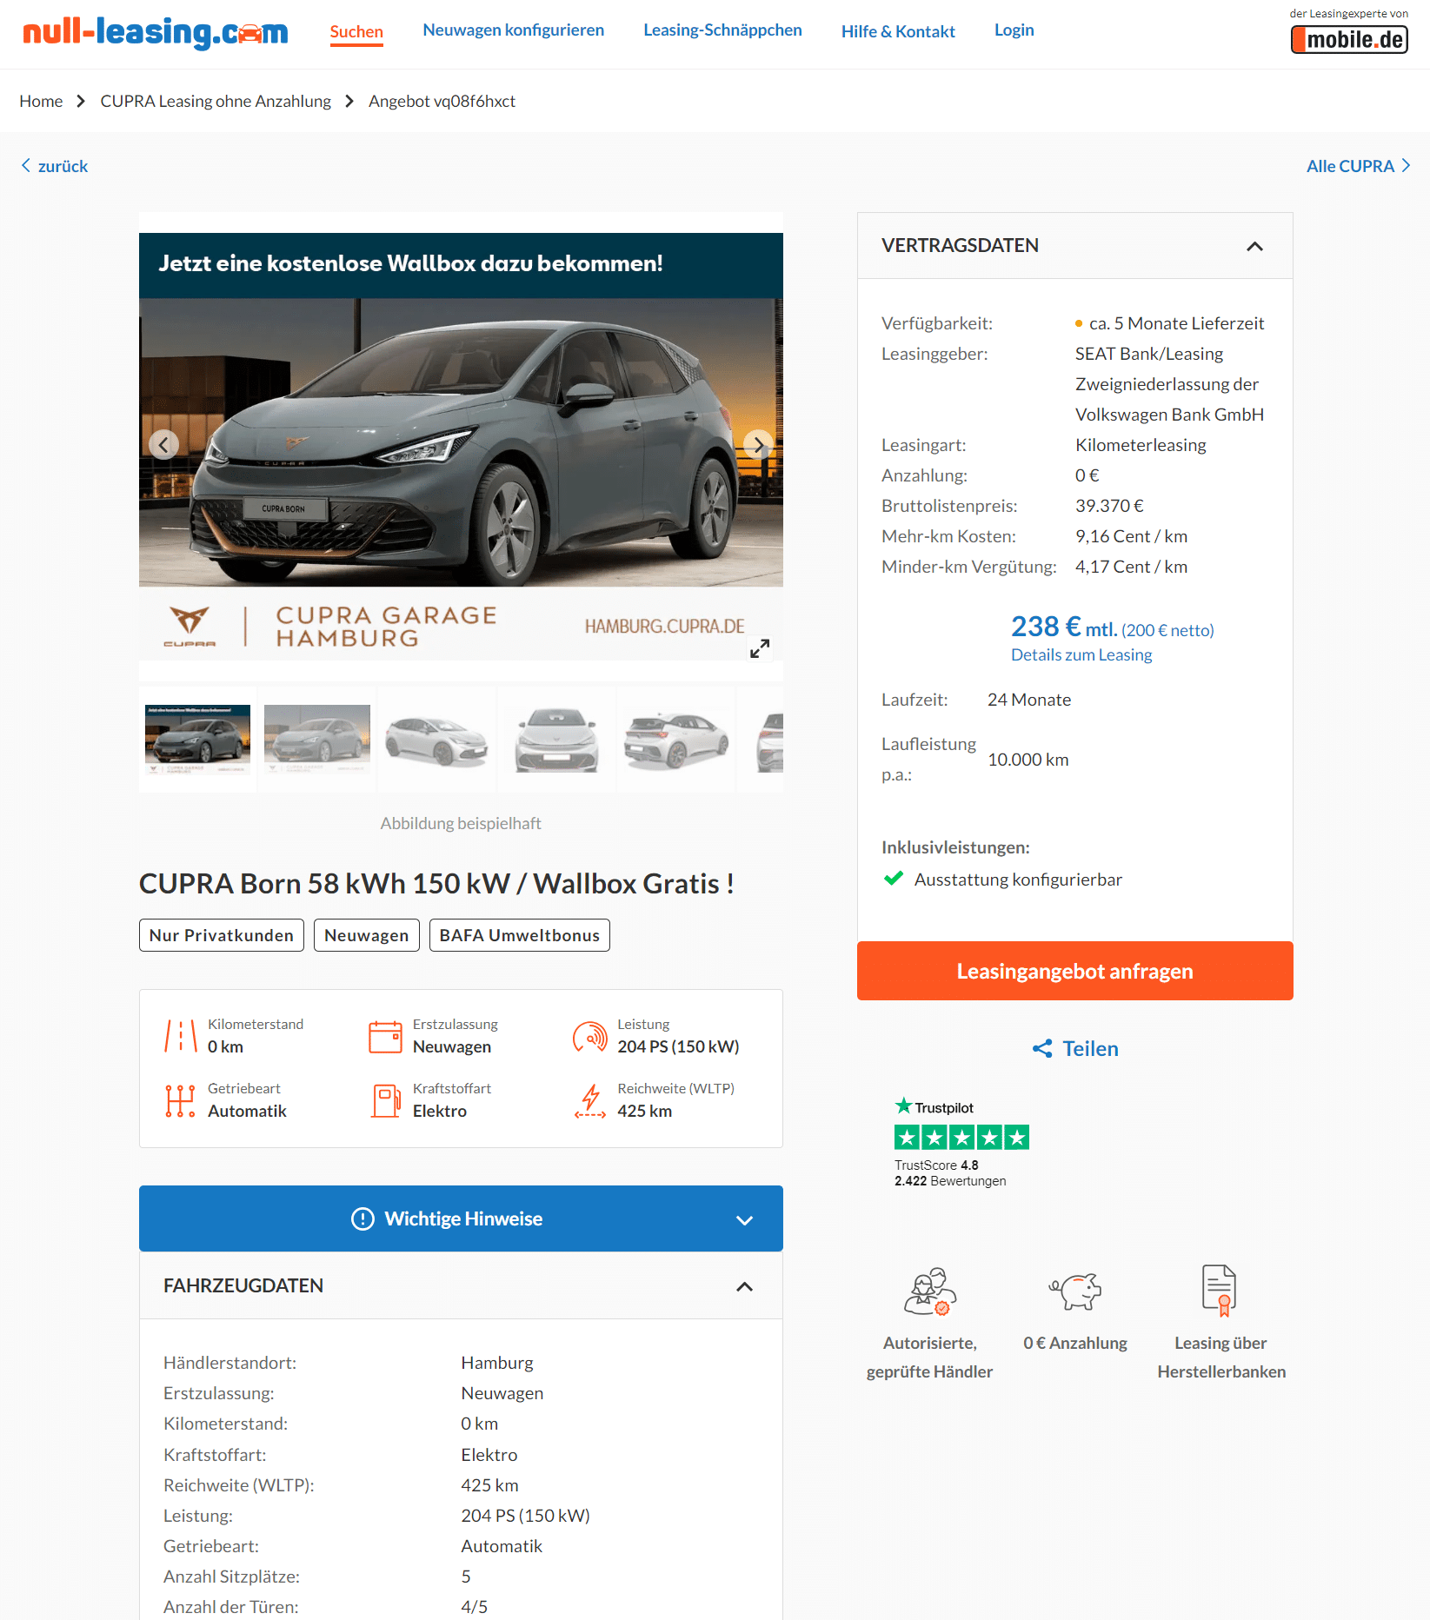The image size is (1430, 1620).
Task: Click Angebot vq08f6hxct breadcrumb text
Action: tap(442, 101)
